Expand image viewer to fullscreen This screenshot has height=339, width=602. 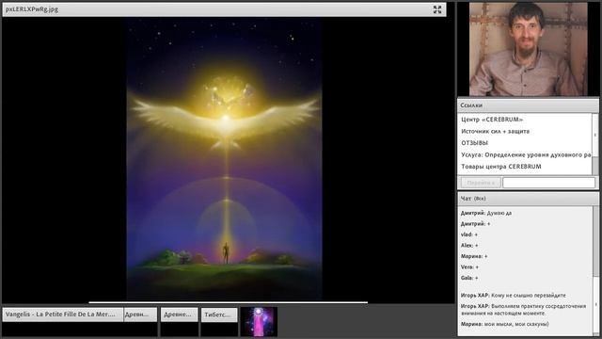(436, 9)
